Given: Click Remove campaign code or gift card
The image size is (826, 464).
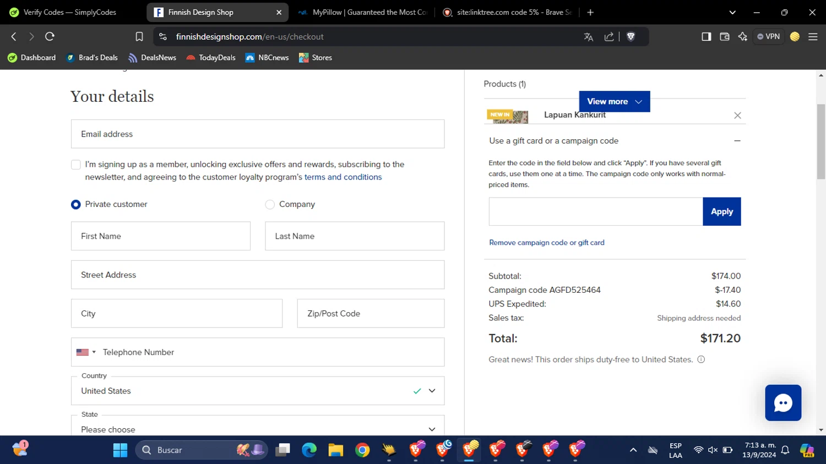Looking at the screenshot, I should [546, 243].
